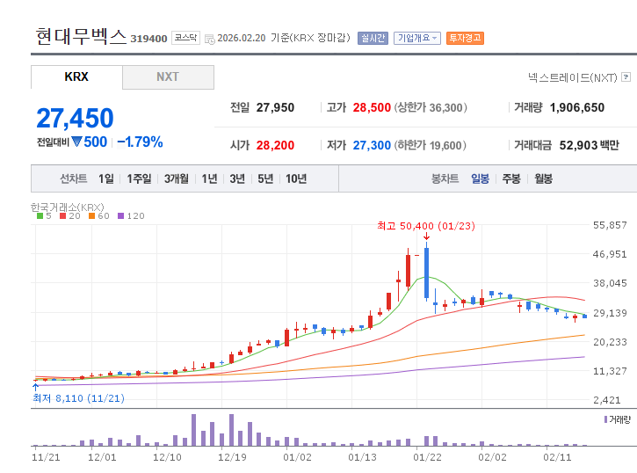Click the 상한가 36,300 text
The image size is (637, 473).
431,107
